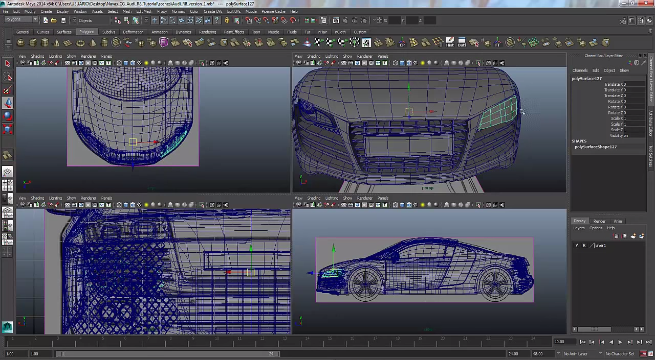Screen dimensions: 655x360
Task: Open the No Character Set dropdown
Action: pyautogui.click(x=620, y=354)
